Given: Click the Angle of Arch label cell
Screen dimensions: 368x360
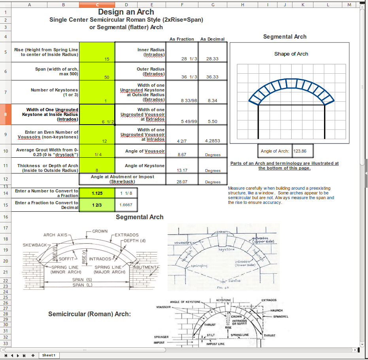Looking at the screenshot, I should [x=275, y=151].
